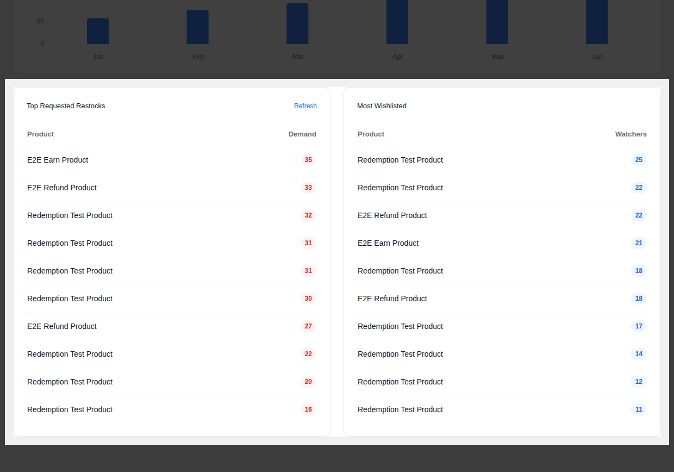674x472 pixels.
Task: Open E2E Earn Product with demand 35
Action: pos(58,160)
